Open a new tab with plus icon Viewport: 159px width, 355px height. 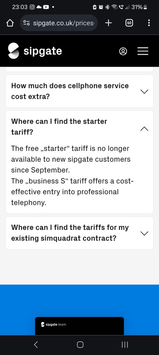pyautogui.click(x=108, y=23)
